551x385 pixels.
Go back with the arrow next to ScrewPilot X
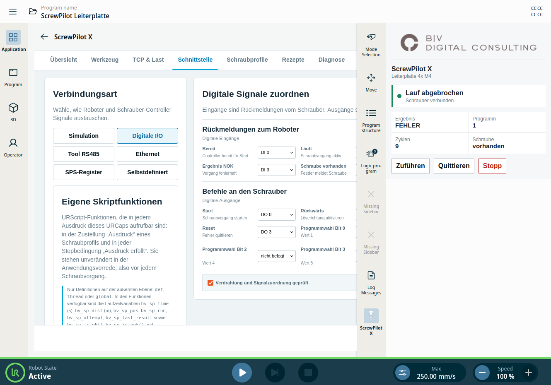pyautogui.click(x=44, y=37)
